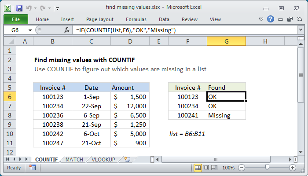The width and height of the screenshot is (308, 176).
Task: Click the Insert Function fx icon
Action: coord(67,30)
